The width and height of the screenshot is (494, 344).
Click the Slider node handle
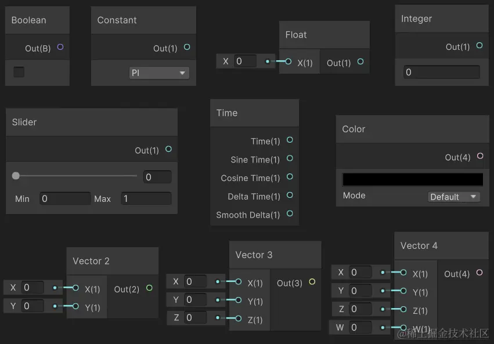16,176
